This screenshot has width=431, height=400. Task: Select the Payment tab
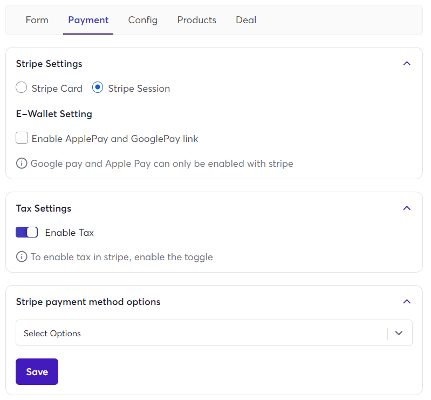(88, 20)
